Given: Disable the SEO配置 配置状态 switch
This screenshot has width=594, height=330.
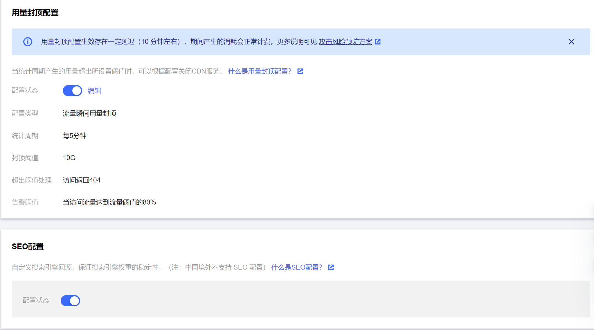Looking at the screenshot, I should pos(70,301).
